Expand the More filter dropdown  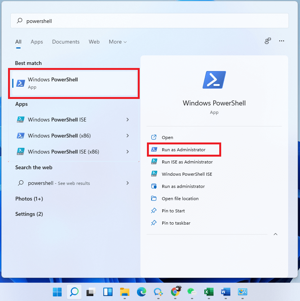pos(117,42)
